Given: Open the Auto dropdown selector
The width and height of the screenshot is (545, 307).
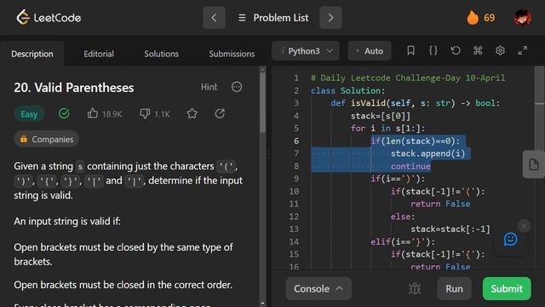Looking at the screenshot, I should (370, 51).
